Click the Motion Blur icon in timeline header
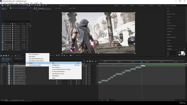This screenshot has height=105, width=187. [92, 61]
